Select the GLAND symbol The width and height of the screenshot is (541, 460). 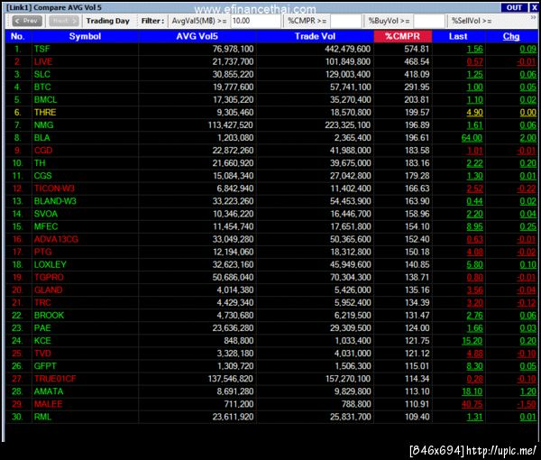click(48, 290)
